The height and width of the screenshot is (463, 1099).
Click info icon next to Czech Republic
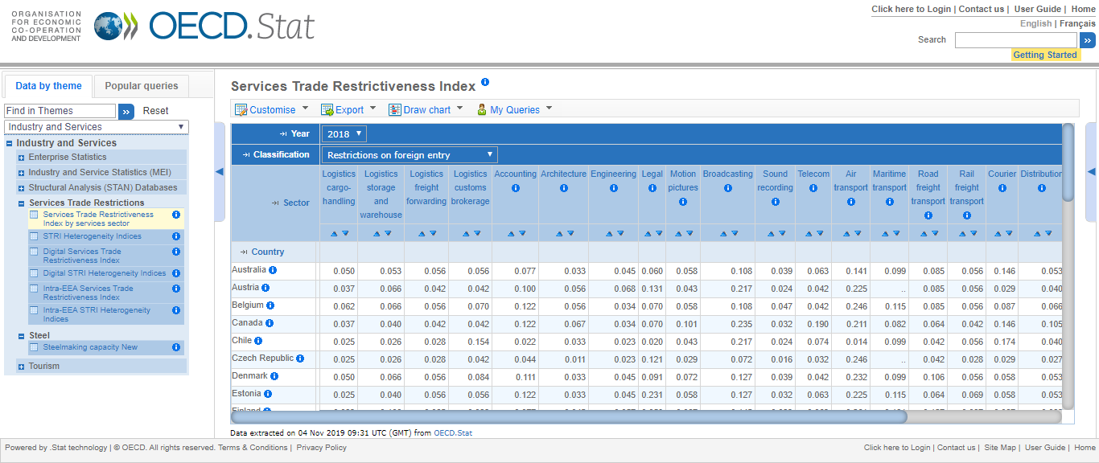(x=300, y=359)
